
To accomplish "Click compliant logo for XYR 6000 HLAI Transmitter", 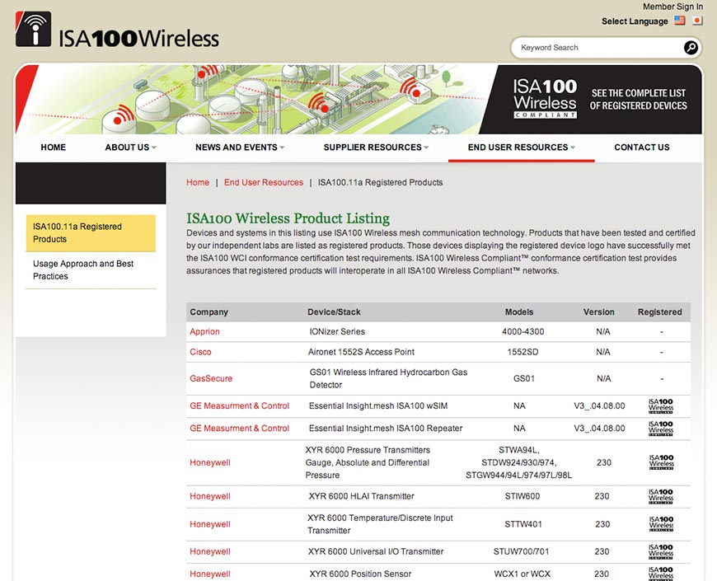I will coord(661,496).
